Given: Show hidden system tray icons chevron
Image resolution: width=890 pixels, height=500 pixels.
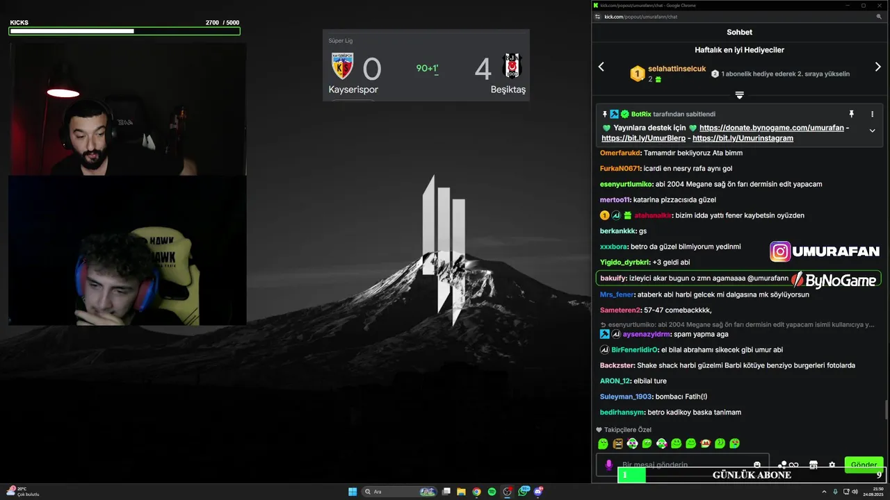Looking at the screenshot, I should [x=824, y=492].
